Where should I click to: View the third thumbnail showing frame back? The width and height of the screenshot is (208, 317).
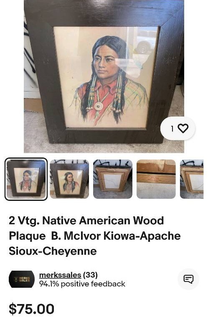click(x=113, y=179)
